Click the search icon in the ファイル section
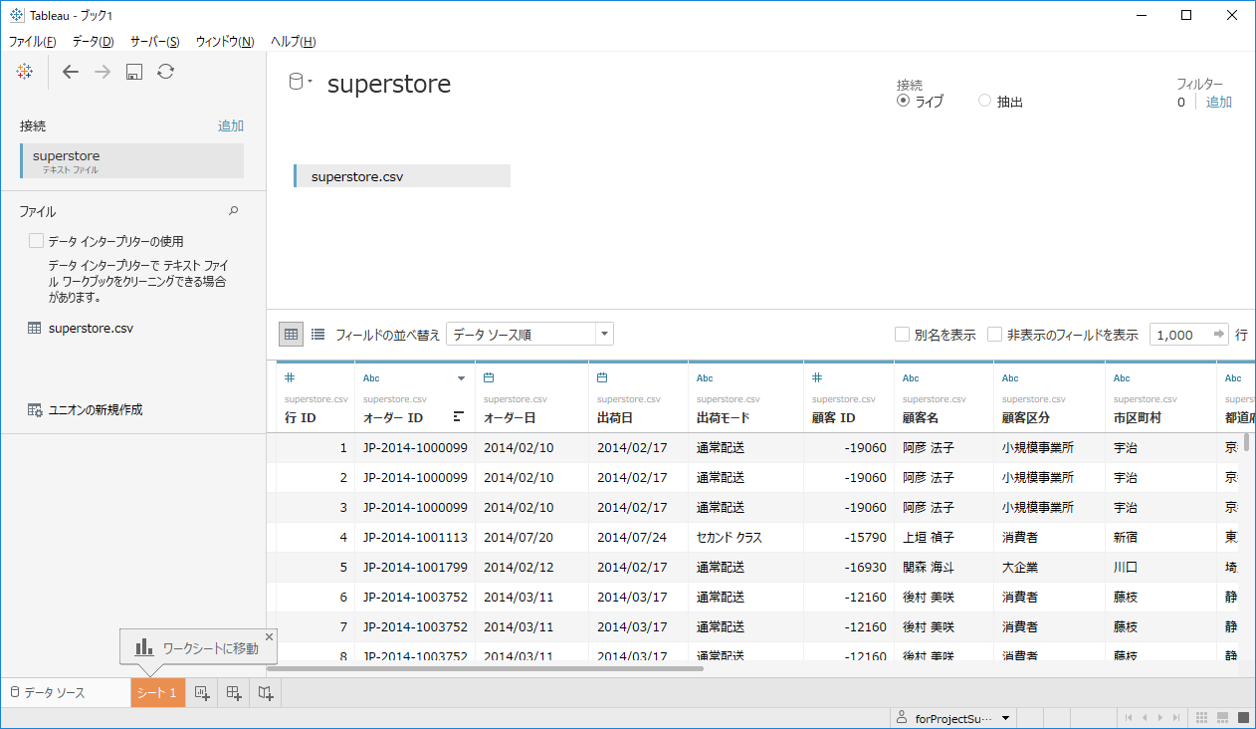 (x=234, y=211)
